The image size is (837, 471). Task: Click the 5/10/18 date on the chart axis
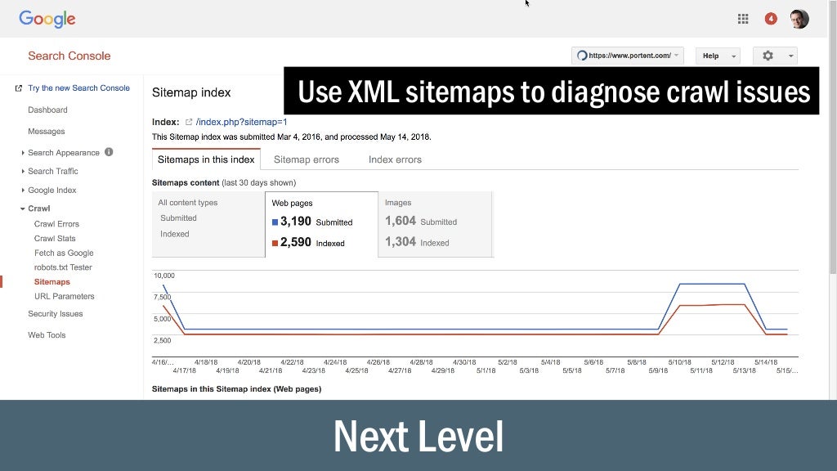pyautogui.click(x=679, y=362)
